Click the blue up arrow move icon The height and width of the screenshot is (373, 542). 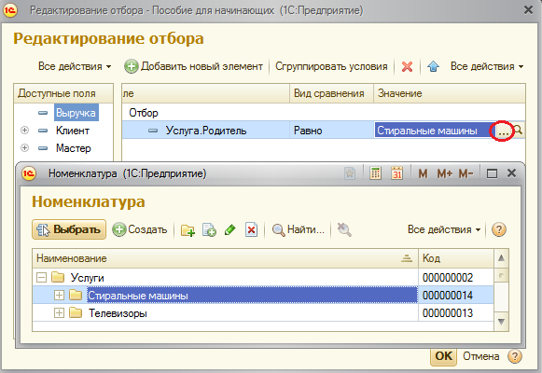tap(433, 66)
